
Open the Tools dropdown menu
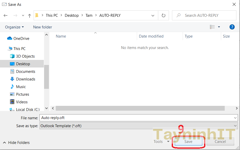click(162, 142)
